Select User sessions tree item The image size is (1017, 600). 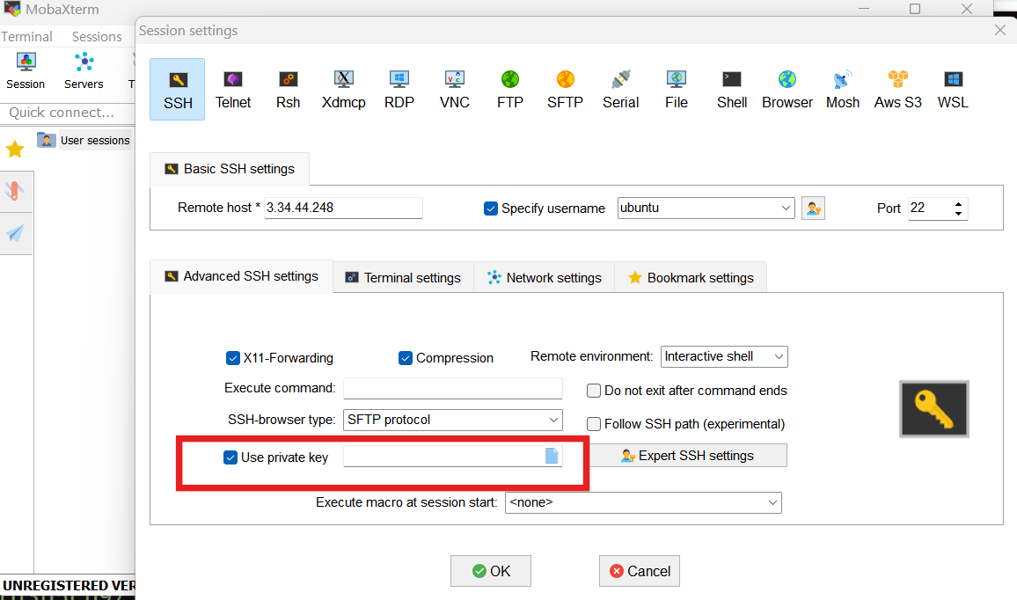[x=95, y=140]
